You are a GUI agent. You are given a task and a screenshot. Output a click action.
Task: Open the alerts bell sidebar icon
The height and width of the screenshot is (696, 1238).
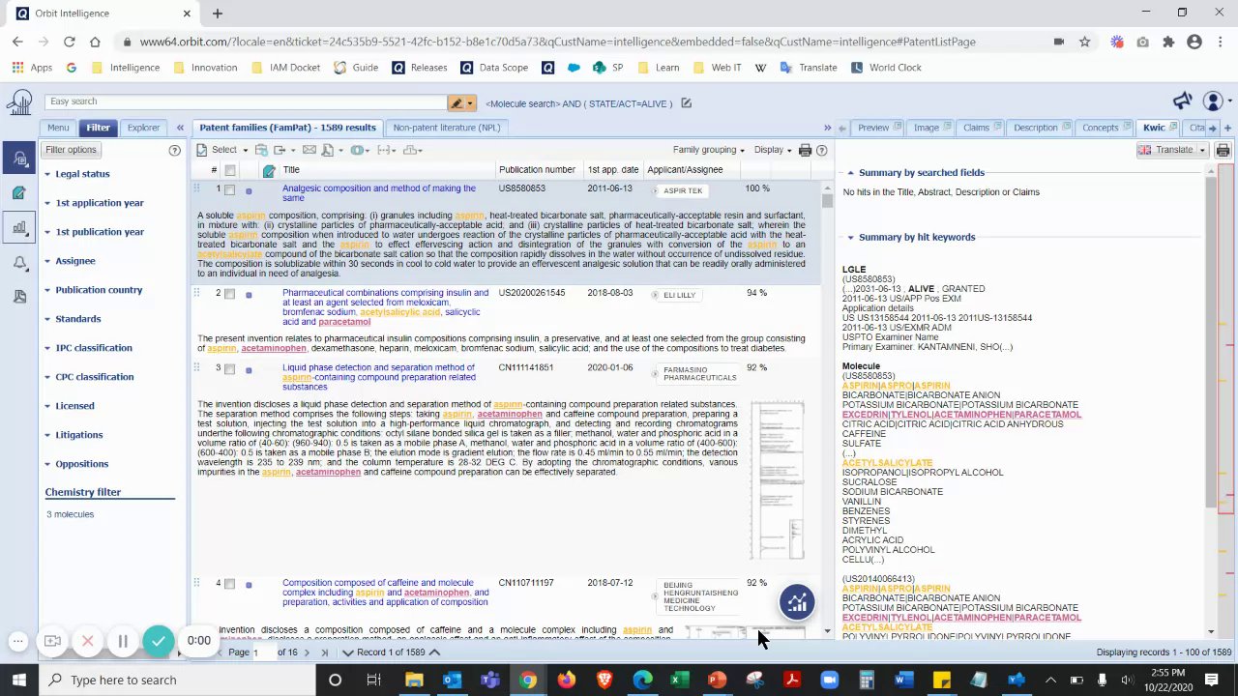pyautogui.click(x=19, y=263)
